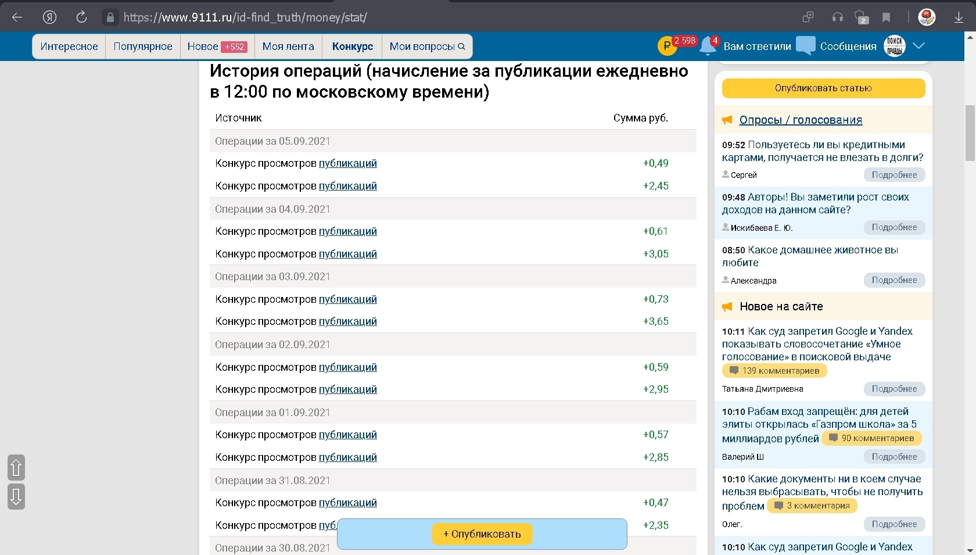Open notifications bell icon
The width and height of the screenshot is (976, 555).
(708, 46)
